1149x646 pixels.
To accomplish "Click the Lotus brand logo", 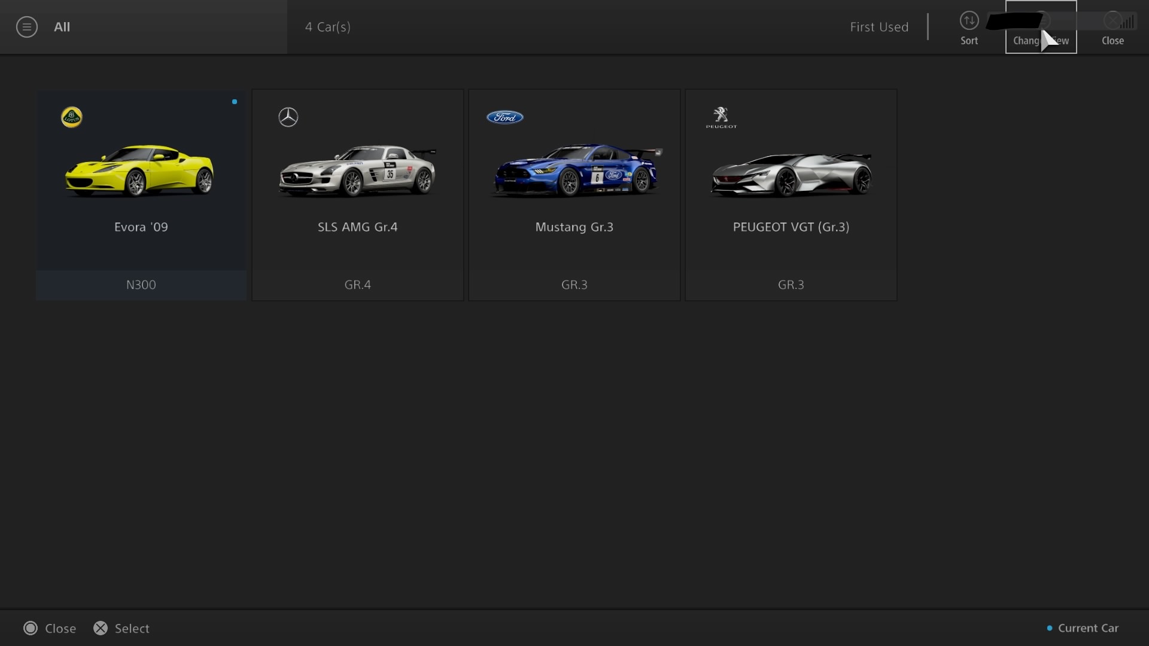I will coord(72,117).
